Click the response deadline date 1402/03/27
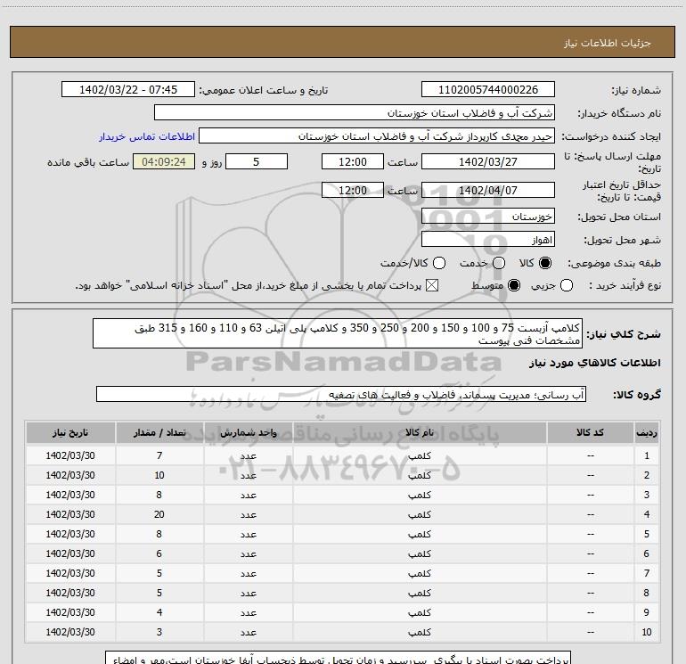This screenshot has width=686, height=664. (488, 161)
